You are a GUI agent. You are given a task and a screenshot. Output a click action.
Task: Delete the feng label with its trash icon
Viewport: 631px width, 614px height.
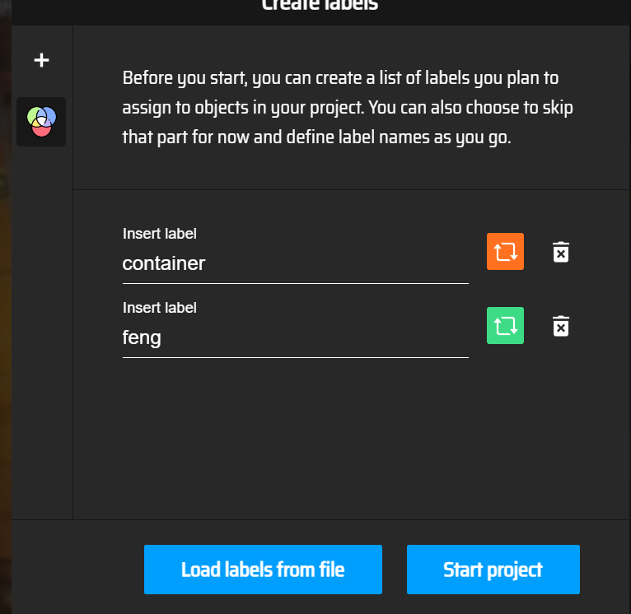coord(560,326)
